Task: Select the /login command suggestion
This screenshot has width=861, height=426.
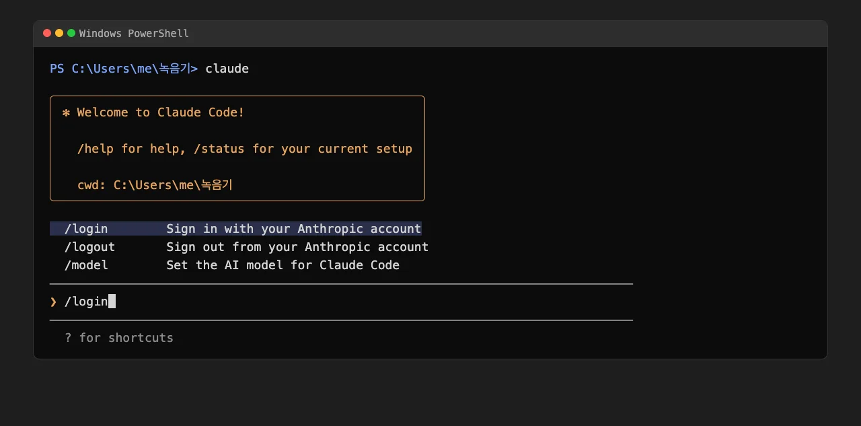Action: coord(235,229)
